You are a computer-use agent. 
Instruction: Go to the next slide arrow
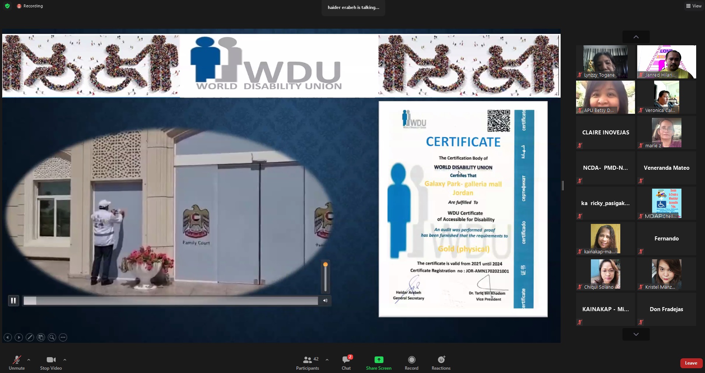19,337
